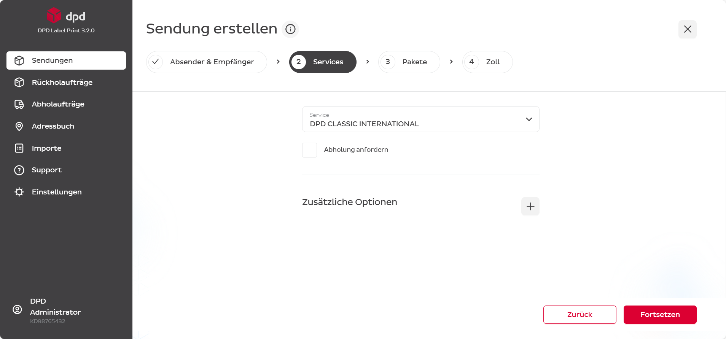The width and height of the screenshot is (726, 339).
Task: Click the checkmark on Absender & Empfänger step
Action: (156, 62)
